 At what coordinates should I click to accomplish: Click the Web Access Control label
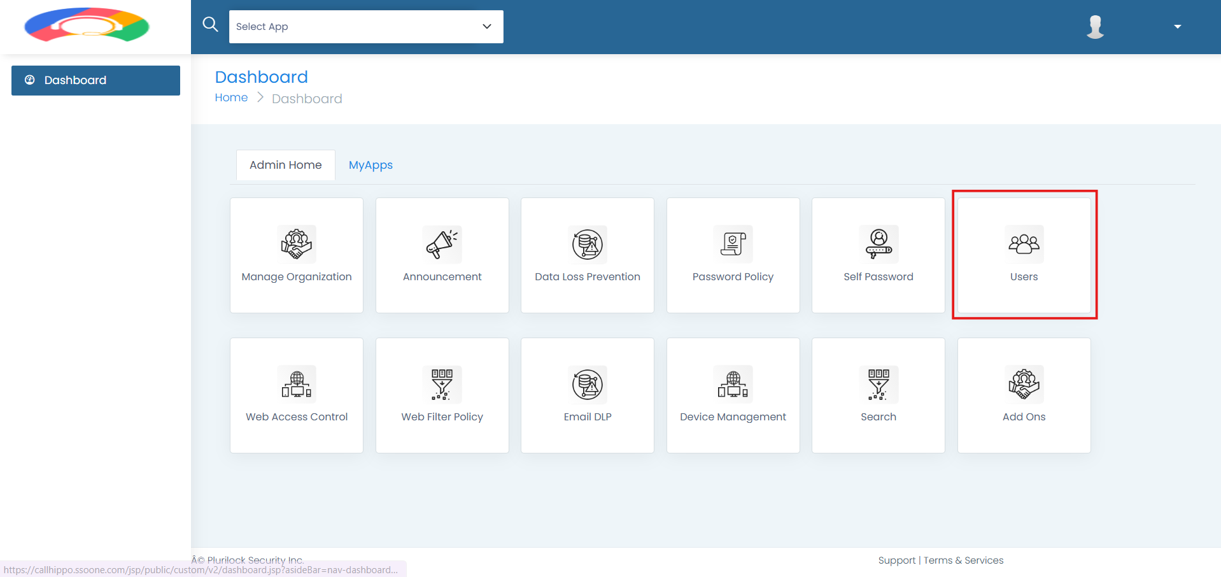coord(297,417)
